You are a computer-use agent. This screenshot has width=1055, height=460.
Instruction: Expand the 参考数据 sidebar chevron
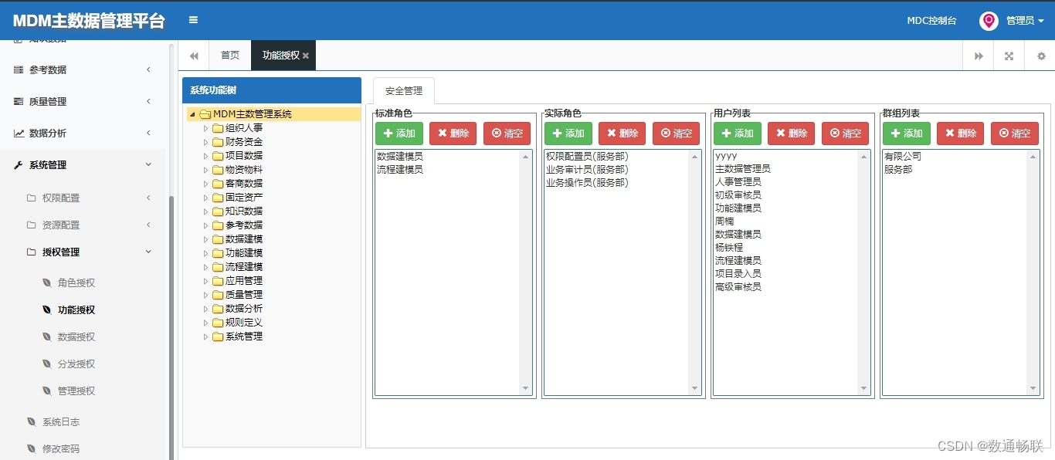coord(148,69)
